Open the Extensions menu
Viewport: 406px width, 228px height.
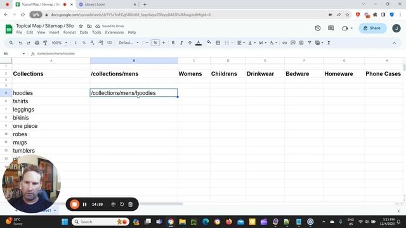(114, 32)
